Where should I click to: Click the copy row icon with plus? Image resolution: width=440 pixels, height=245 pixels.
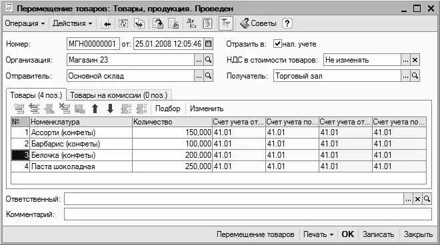(34, 109)
